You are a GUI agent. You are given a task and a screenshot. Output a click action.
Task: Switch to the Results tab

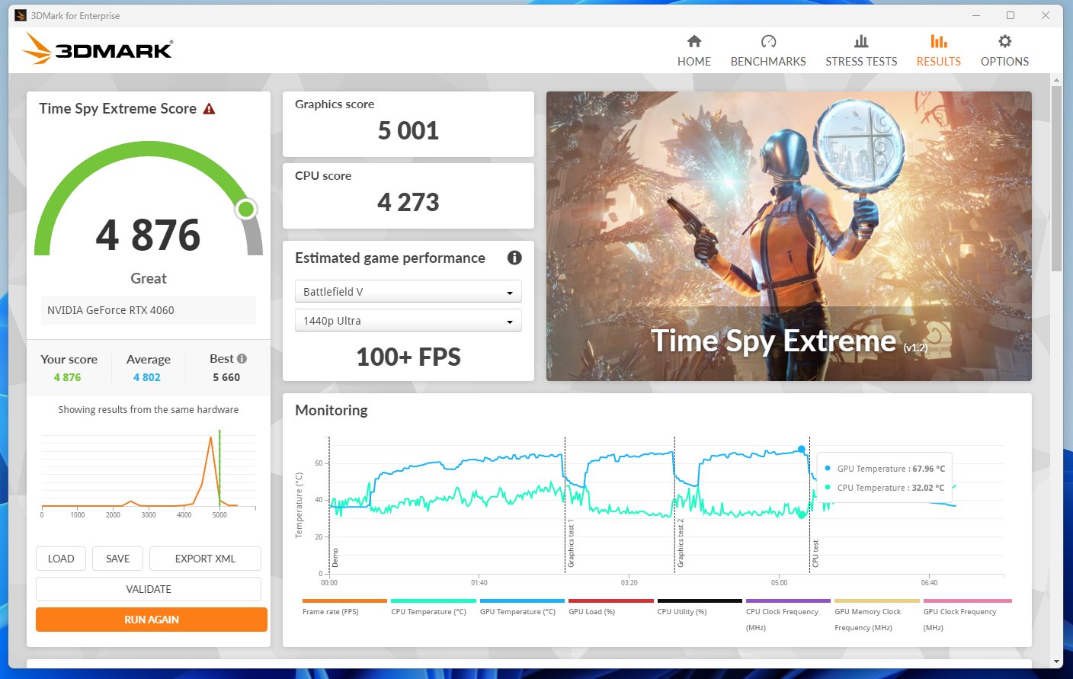[x=938, y=50]
